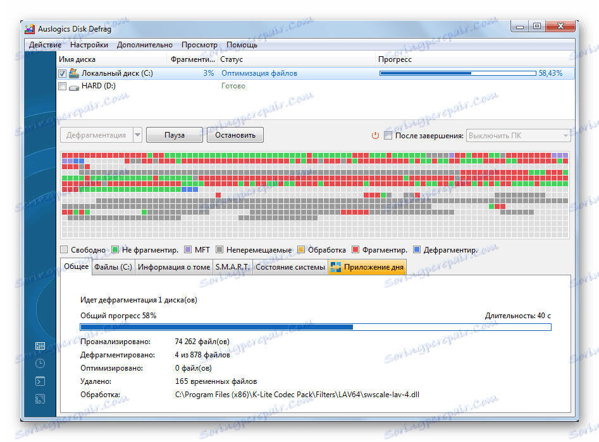Screen dimensions: 599x442
Task: Open the scheduler clock sidebar icon
Action: point(40,364)
